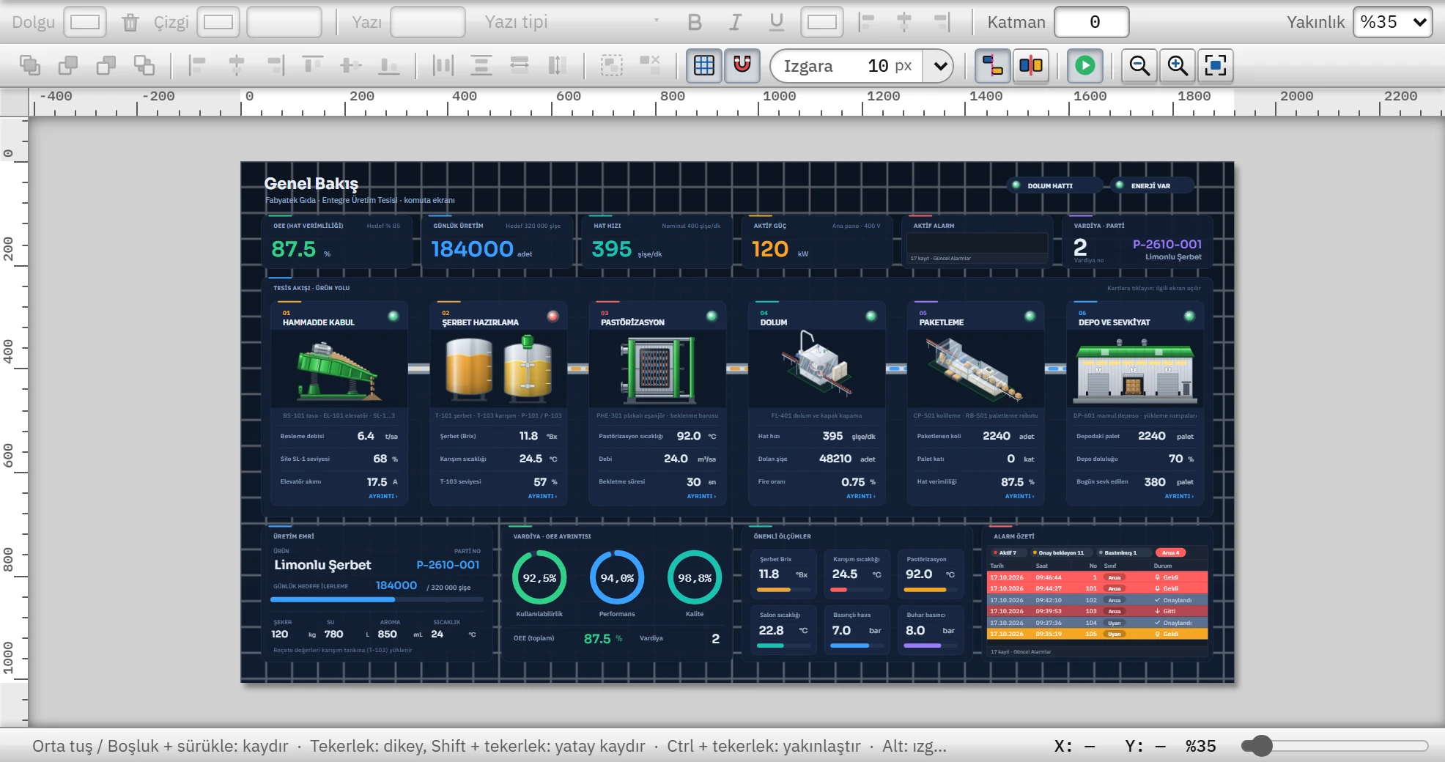
Task: Bring the selection to front
Action: tap(30, 65)
